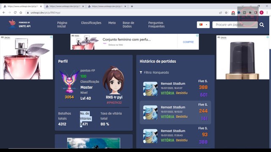Close the third browser tab

pos(125,6)
